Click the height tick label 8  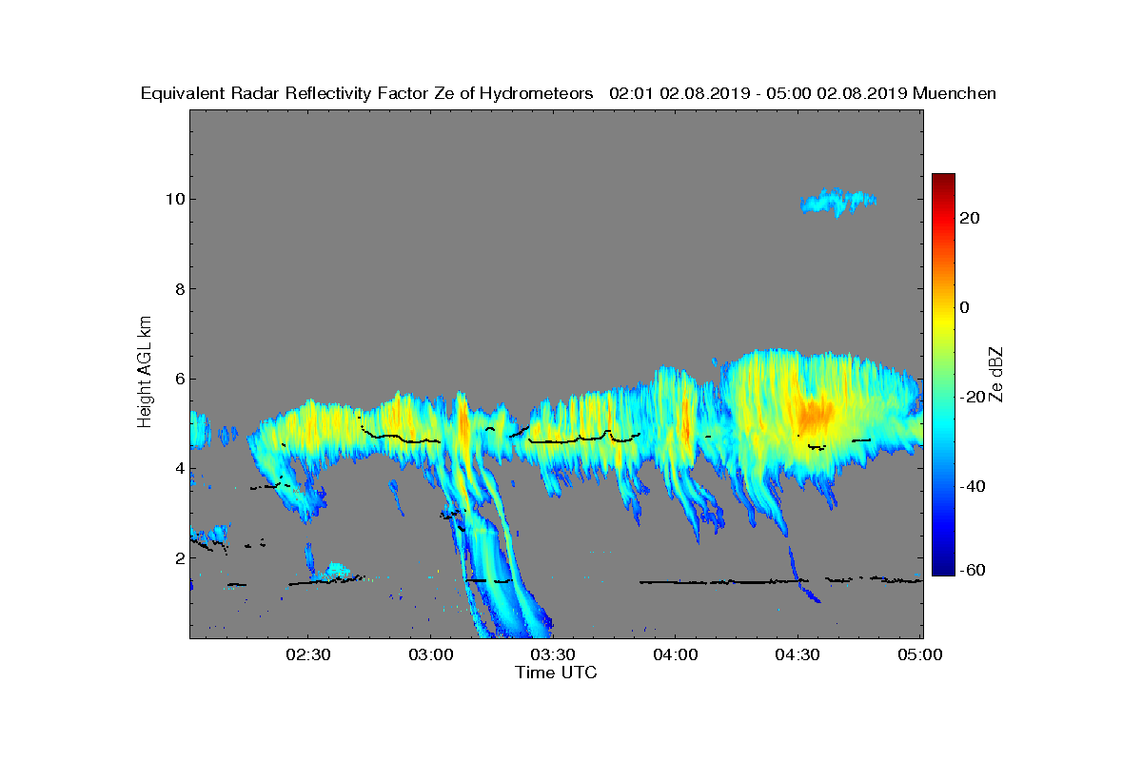(179, 289)
